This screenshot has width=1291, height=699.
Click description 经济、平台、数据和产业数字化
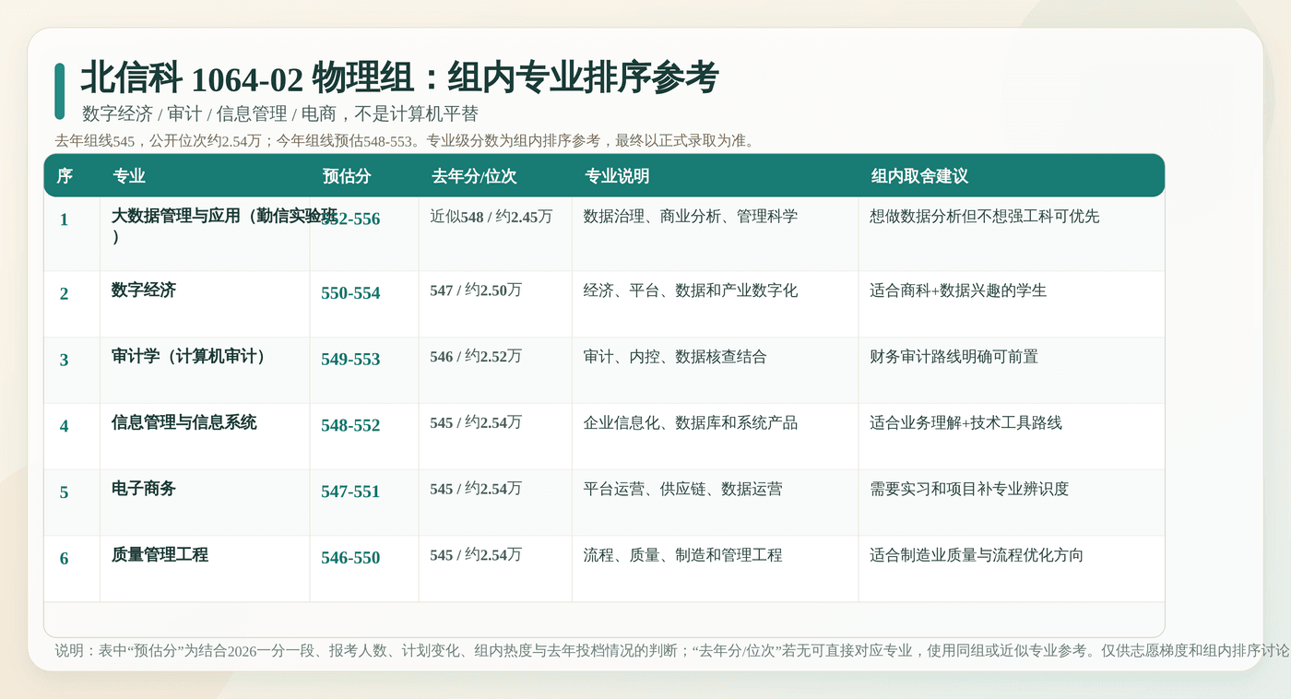coord(691,290)
